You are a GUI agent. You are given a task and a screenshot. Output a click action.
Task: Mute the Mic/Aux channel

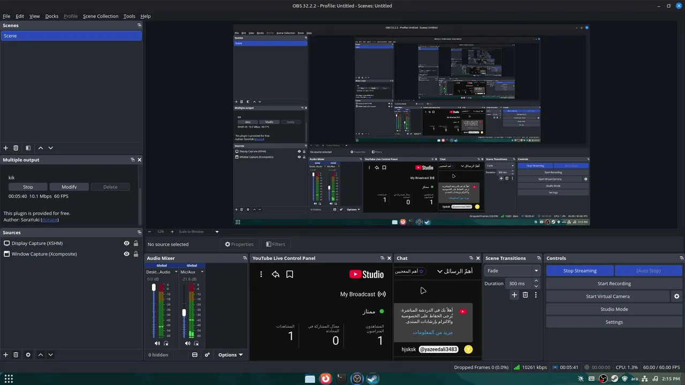tap(188, 343)
